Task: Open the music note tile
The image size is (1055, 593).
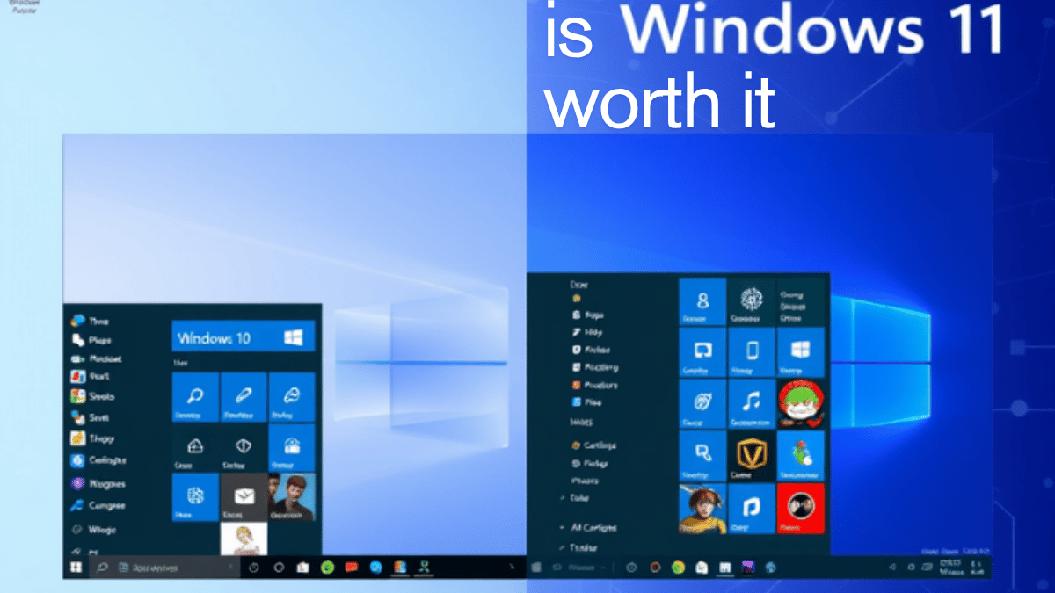Action: (752, 402)
